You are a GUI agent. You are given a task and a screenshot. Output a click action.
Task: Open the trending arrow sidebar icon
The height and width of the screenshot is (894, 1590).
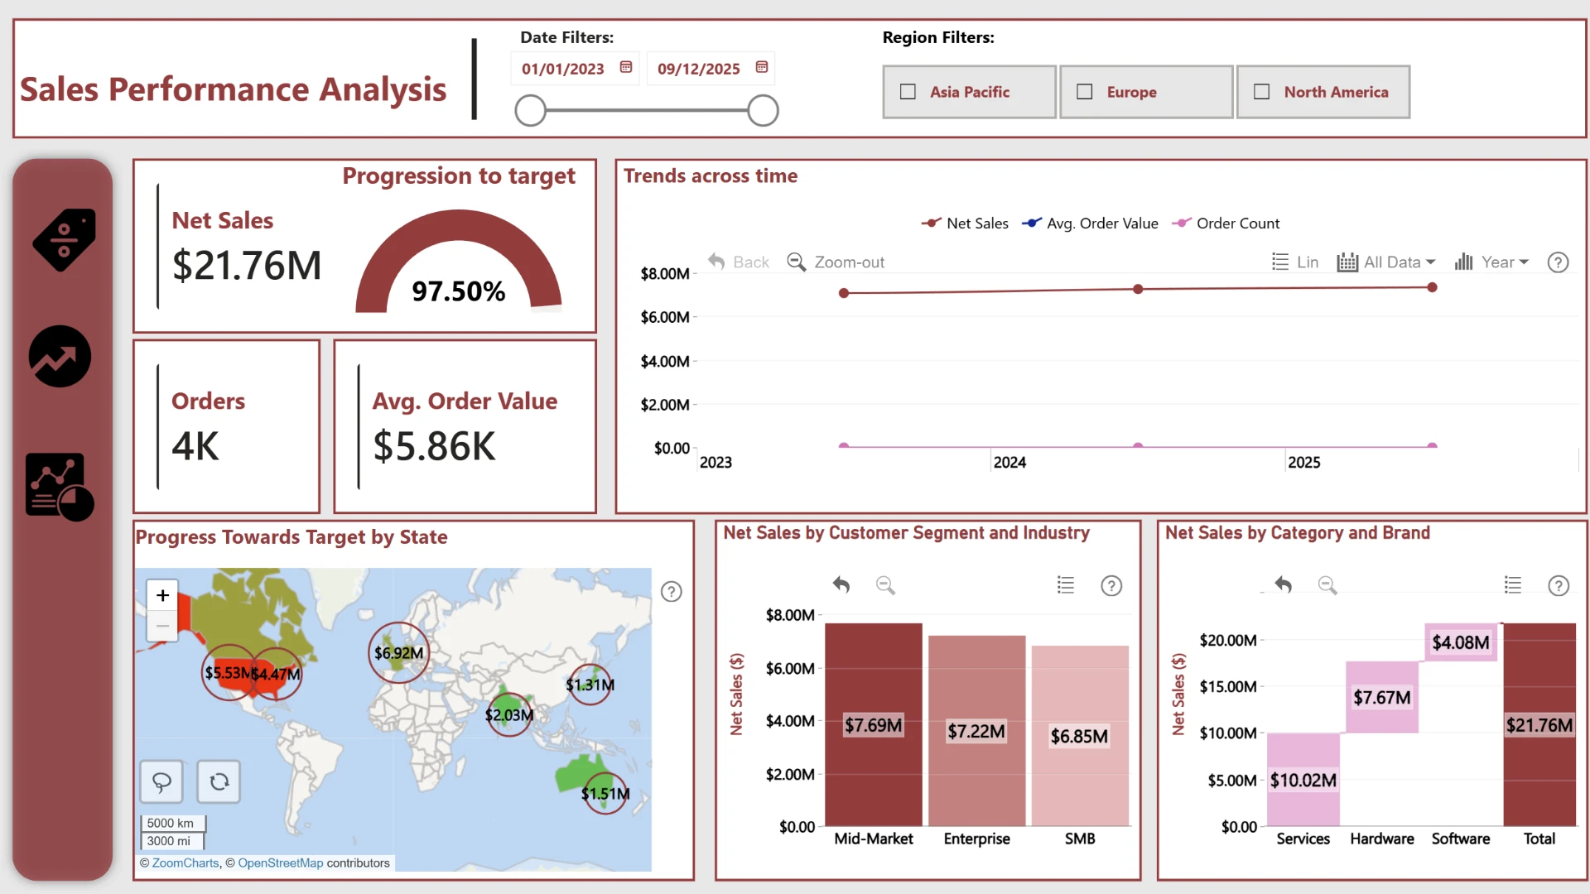[60, 357]
